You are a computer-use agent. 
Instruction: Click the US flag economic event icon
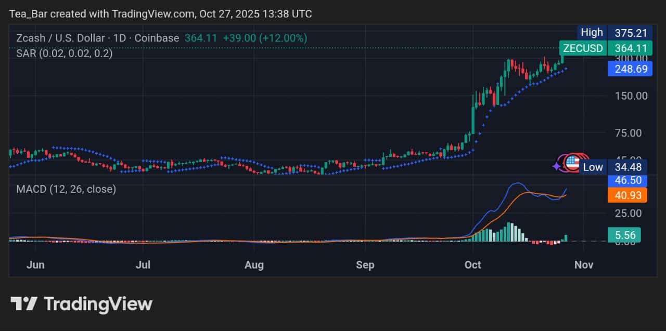572,163
